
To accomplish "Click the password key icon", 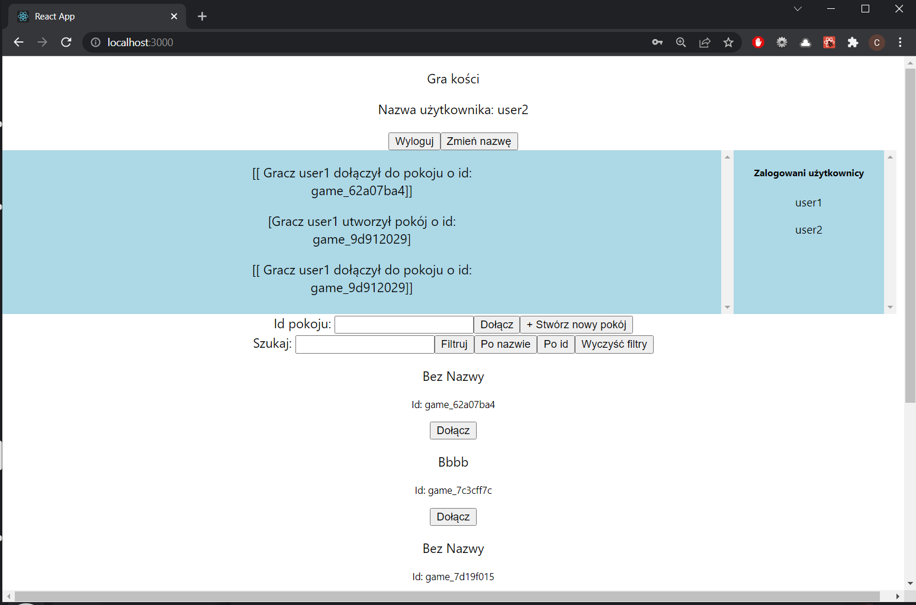I will pos(657,42).
